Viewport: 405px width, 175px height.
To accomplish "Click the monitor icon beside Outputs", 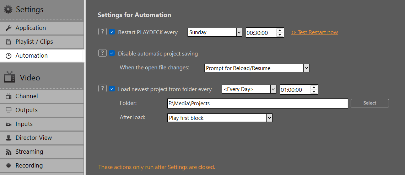I will (9, 110).
